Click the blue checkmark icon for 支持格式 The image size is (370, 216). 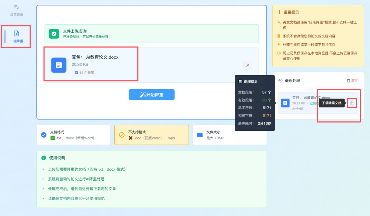click(x=44, y=135)
